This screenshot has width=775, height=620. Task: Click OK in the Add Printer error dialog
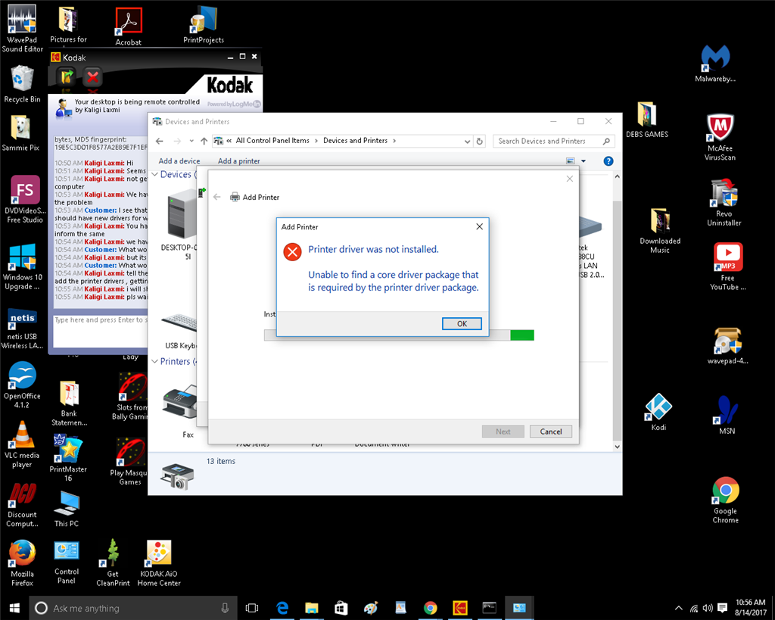coord(462,323)
